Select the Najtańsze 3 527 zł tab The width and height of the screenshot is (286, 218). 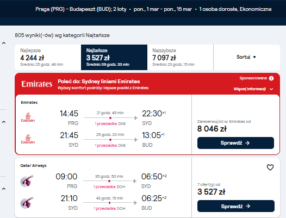pyautogui.click(x=114, y=57)
